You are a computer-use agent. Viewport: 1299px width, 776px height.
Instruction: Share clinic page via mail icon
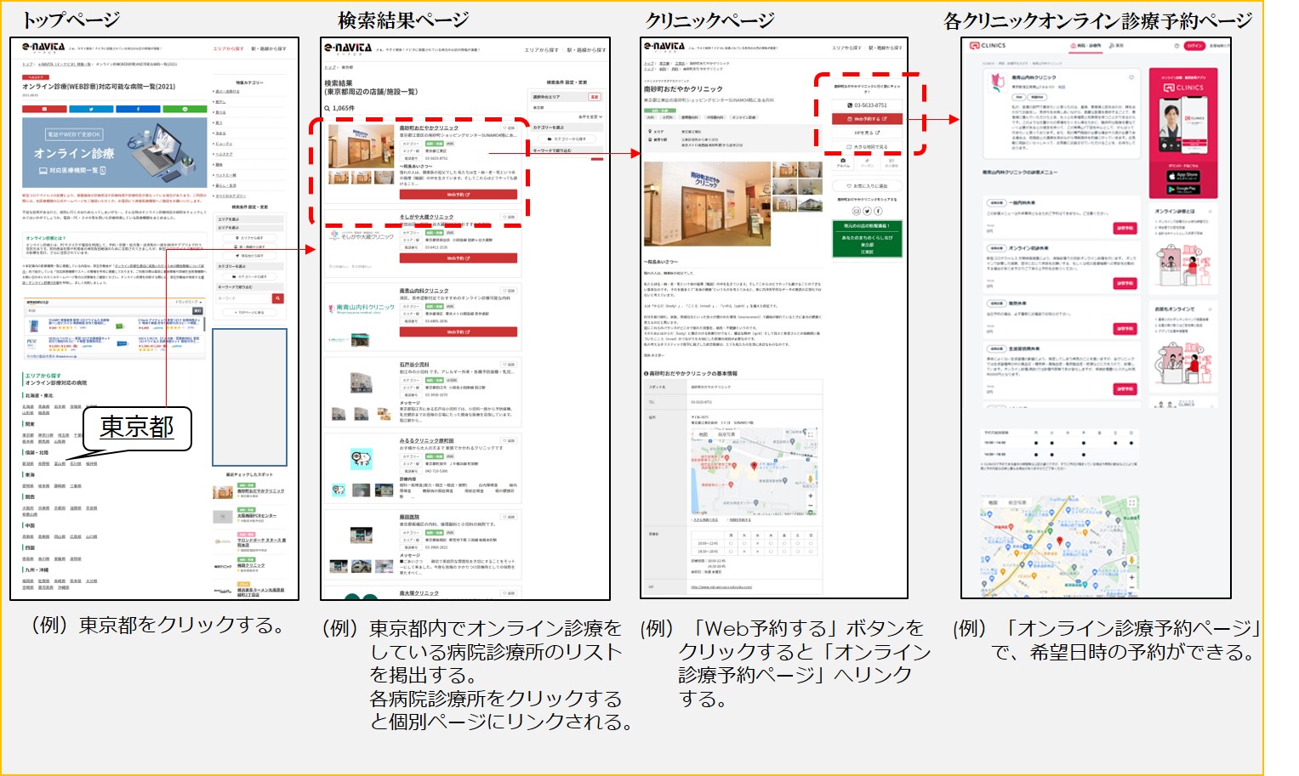click(856, 211)
